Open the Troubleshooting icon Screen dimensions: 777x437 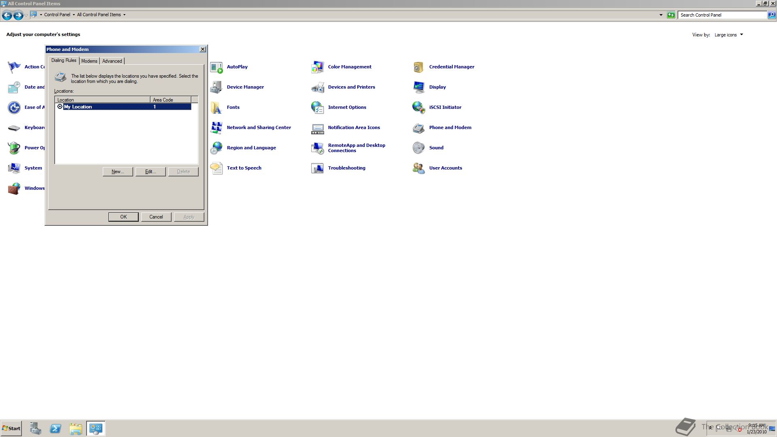click(x=318, y=168)
